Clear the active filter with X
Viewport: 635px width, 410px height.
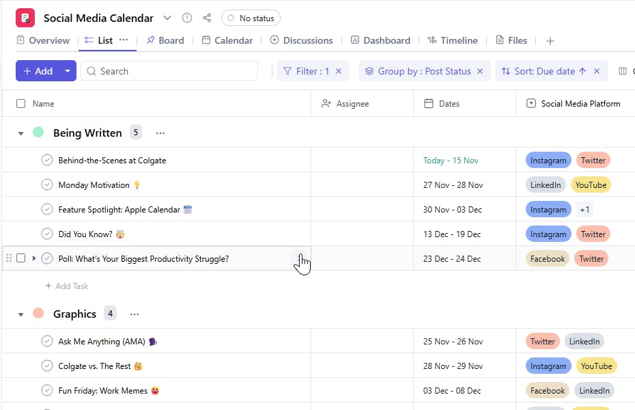(339, 71)
